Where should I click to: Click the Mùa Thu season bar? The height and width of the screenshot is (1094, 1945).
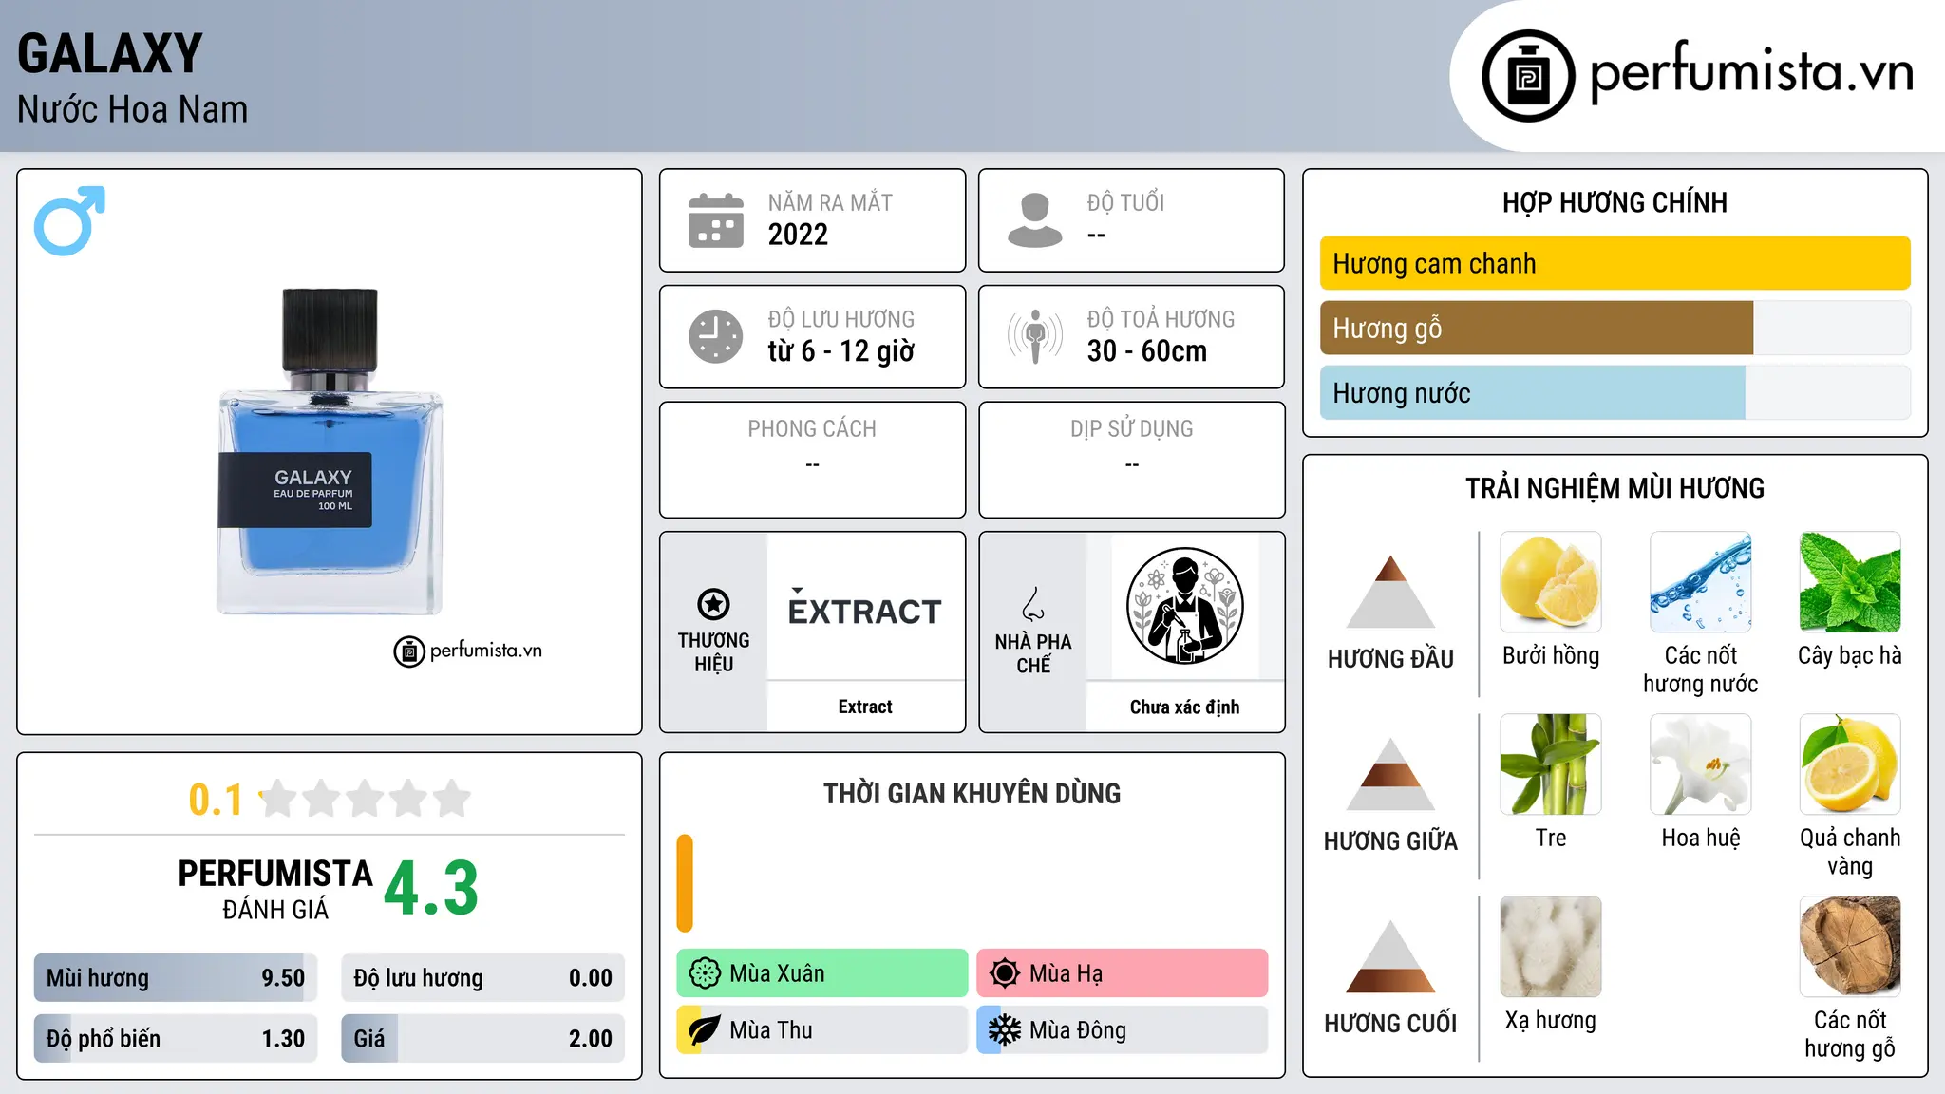pos(821,1030)
